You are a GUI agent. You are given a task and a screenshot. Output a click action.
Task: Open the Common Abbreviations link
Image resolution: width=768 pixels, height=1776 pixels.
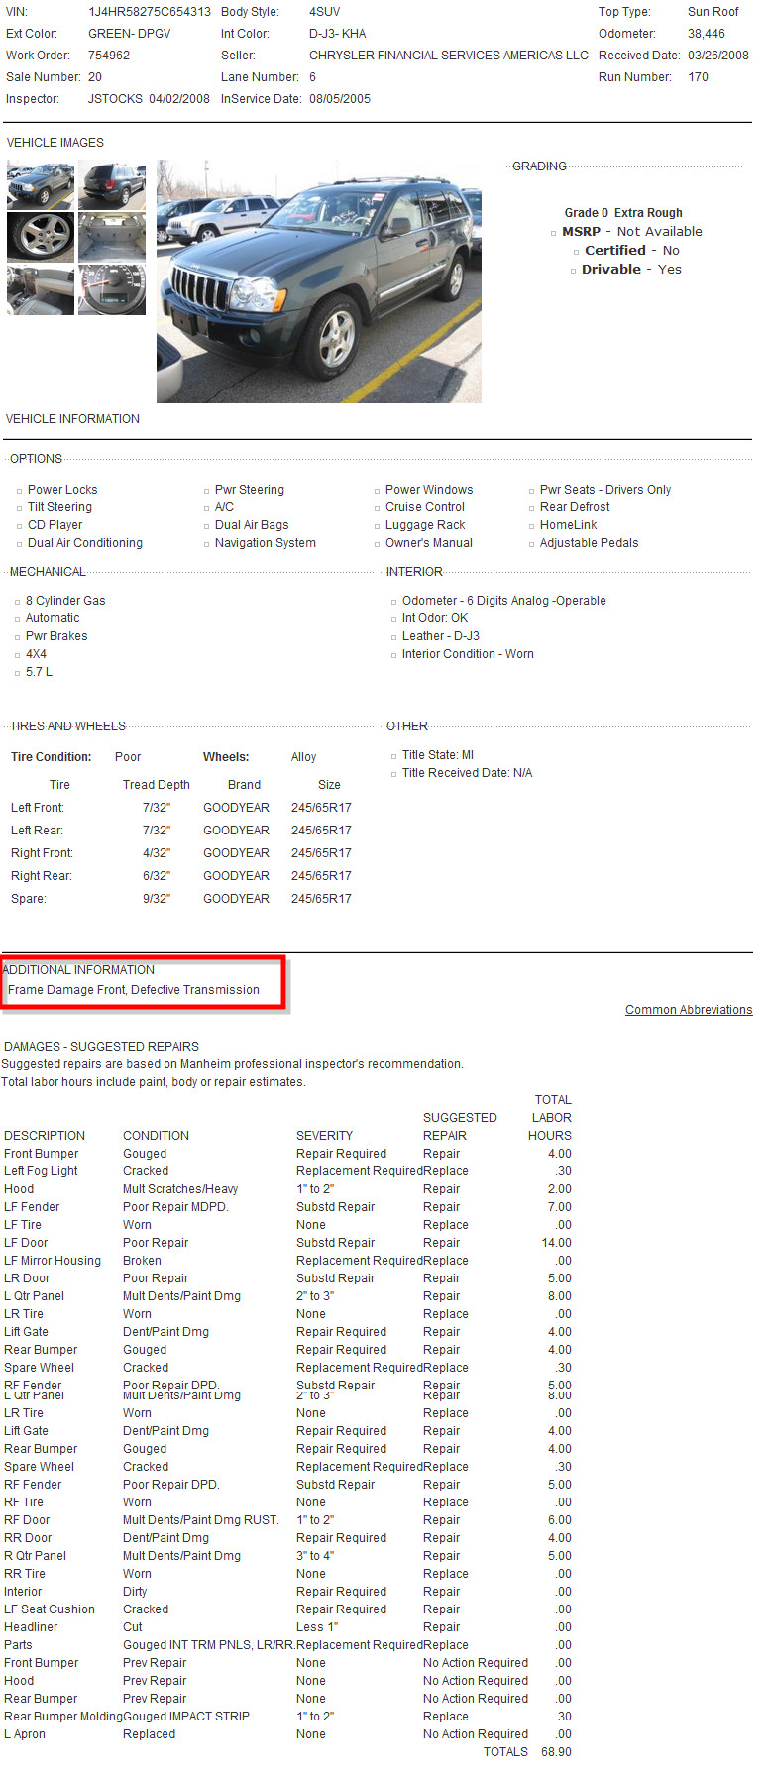689,1010
